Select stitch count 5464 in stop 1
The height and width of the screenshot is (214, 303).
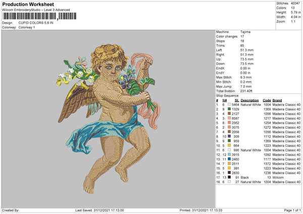pos(235,104)
